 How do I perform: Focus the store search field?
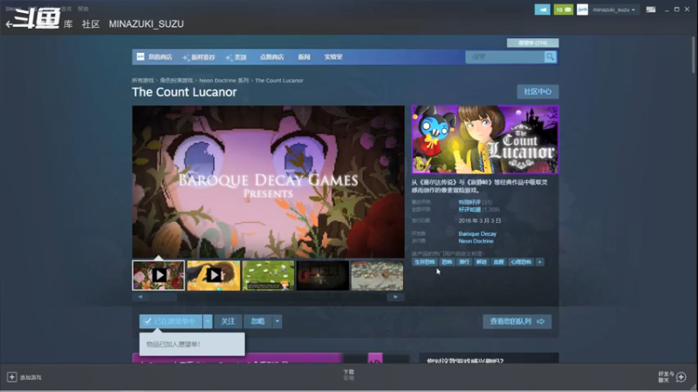point(505,57)
